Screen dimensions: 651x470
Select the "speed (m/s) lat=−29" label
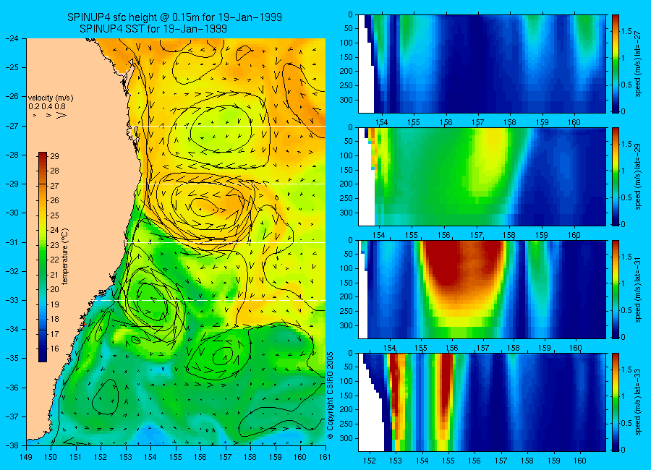[x=638, y=176]
